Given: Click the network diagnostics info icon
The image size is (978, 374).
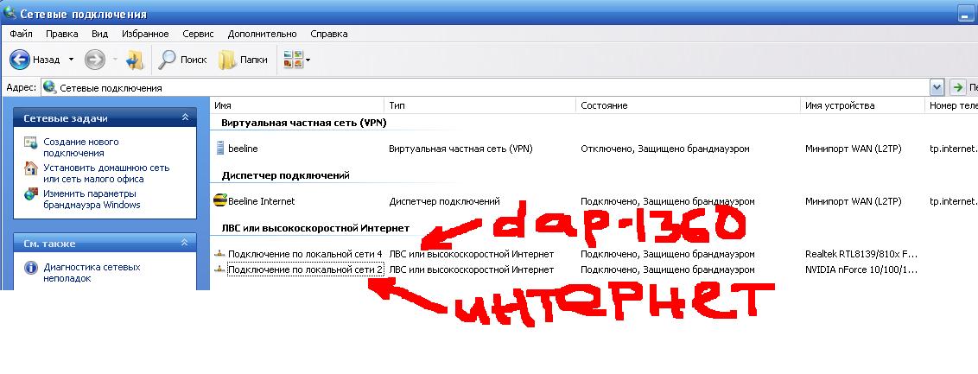Looking at the screenshot, I should (31, 268).
